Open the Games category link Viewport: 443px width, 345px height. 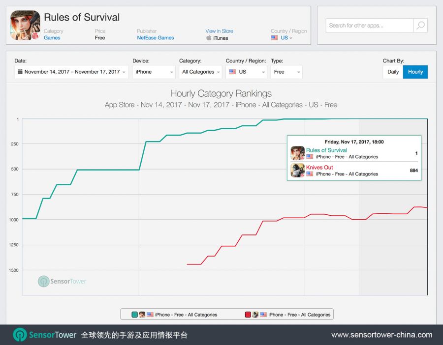point(52,38)
